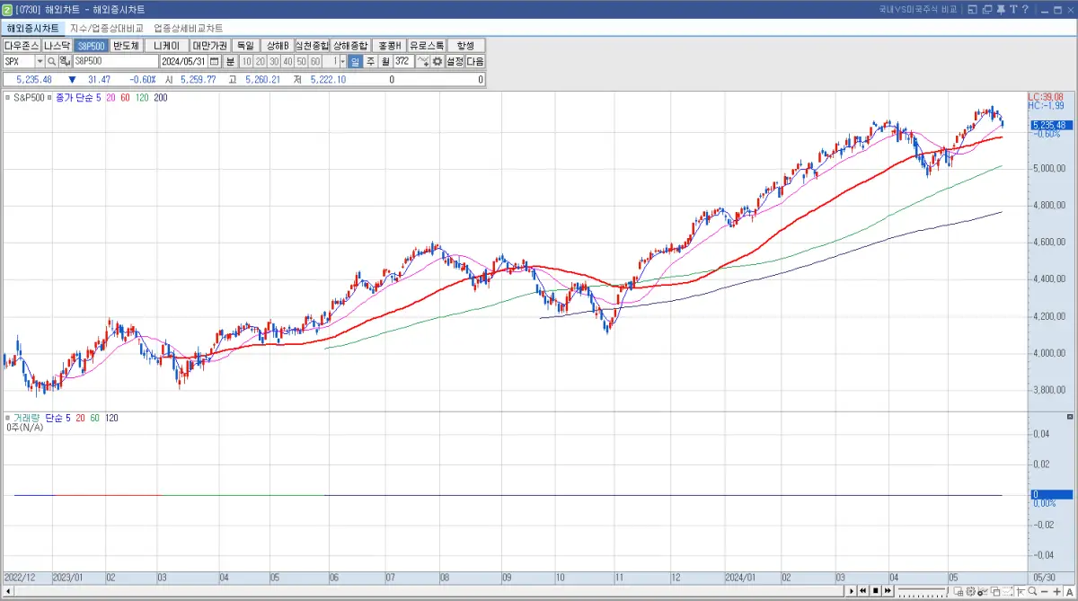Image resolution: width=1078 pixels, height=601 pixels.
Task: Click the chart drawing tool icon beside 372
Action: 423,61
